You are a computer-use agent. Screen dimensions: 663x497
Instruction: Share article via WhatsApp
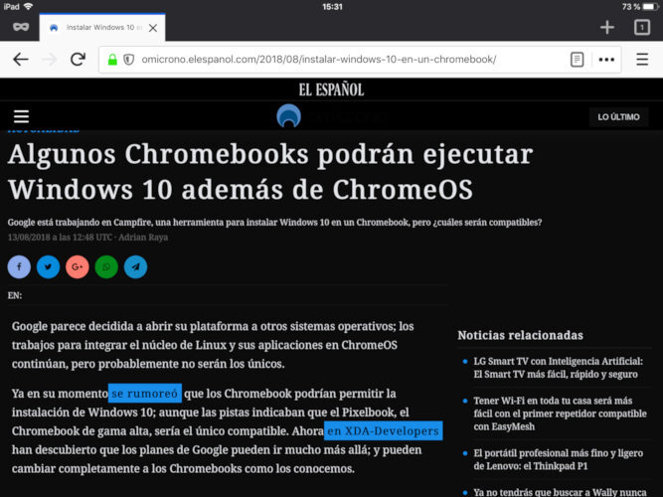tap(106, 267)
